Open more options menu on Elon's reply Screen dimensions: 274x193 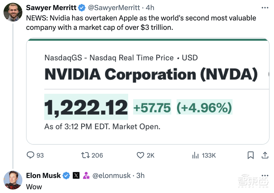point(265,175)
